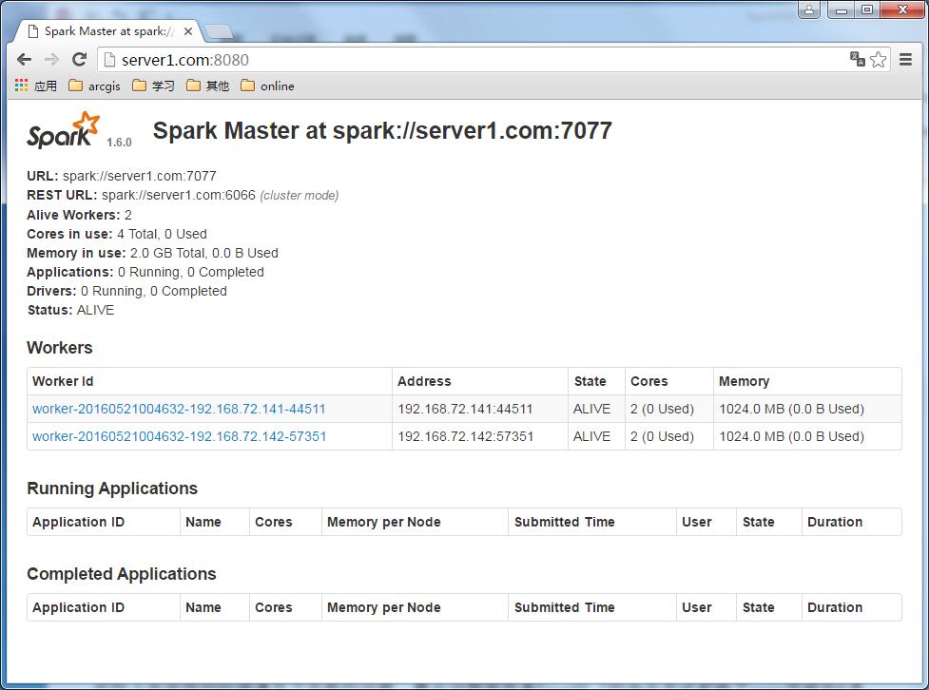This screenshot has width=929, height=690.
Task: Open the Chrome hamburger menu
Action: pos(905,59)
